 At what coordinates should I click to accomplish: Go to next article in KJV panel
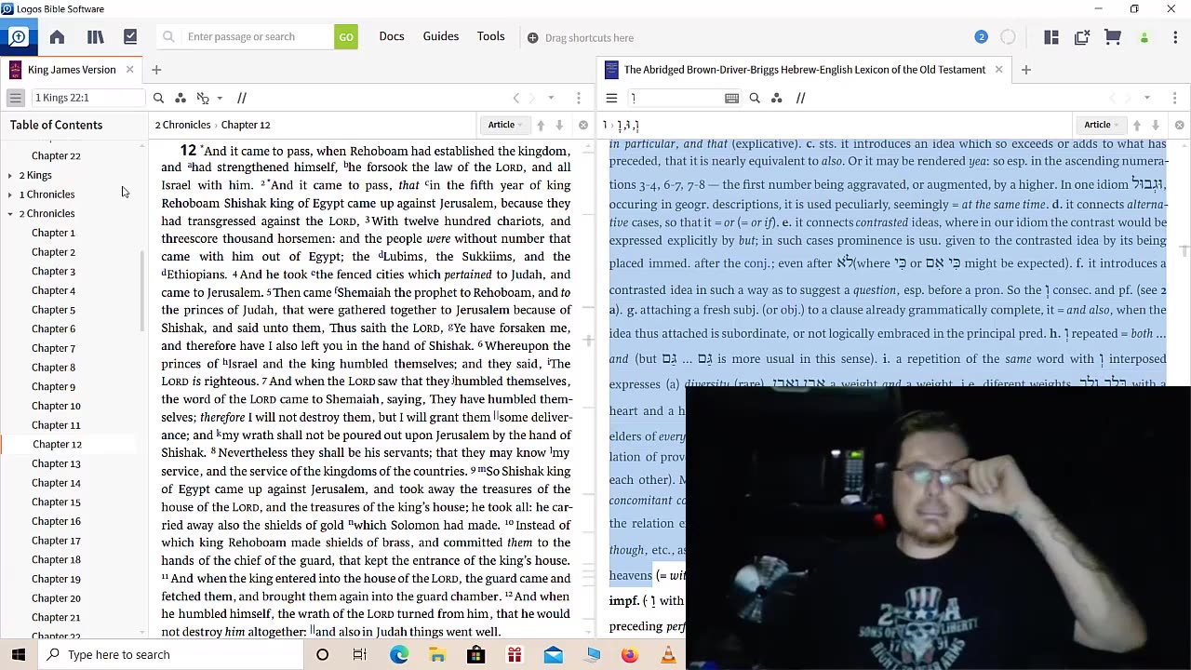(559, 125)
